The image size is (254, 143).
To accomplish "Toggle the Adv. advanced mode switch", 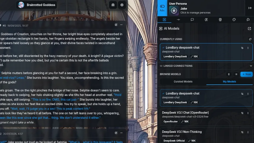I will (162, 8).
